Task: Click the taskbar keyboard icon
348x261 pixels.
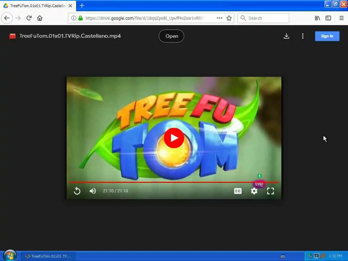Action: [283, 256]
